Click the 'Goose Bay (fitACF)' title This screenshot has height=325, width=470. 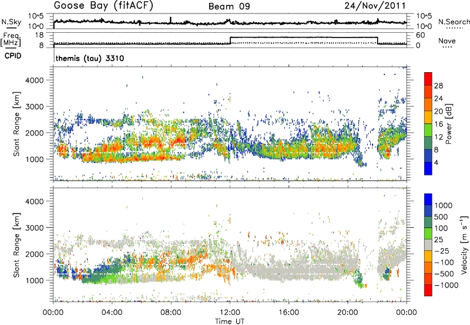103,6
